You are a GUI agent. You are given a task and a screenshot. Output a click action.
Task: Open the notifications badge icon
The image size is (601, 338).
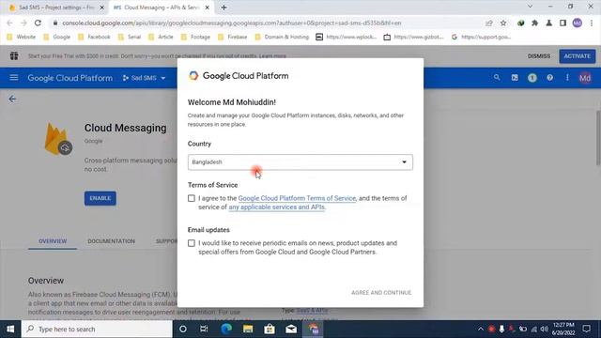coord(532,78)
